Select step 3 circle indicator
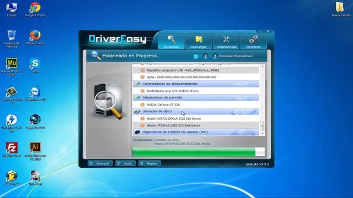Image resolution: width=353 pixels, height=198 pixels. [x=215, y=56]
